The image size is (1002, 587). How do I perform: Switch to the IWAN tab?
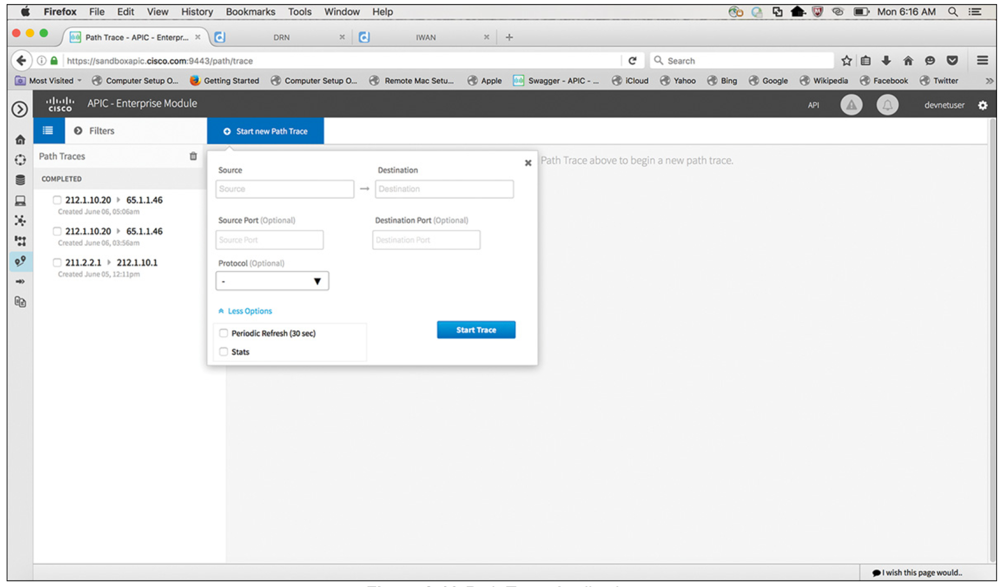[425, 37]
